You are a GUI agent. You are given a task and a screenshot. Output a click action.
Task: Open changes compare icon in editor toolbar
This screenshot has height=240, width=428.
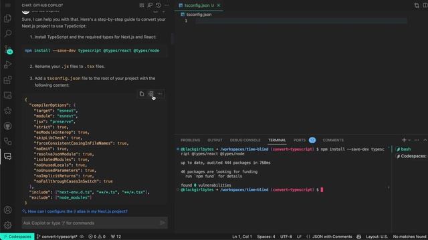coord(417,5)
